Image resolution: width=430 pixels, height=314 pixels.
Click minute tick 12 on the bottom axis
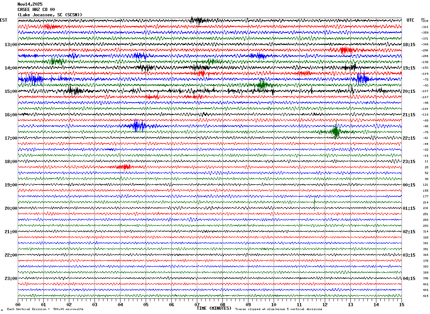click(325, 304)
